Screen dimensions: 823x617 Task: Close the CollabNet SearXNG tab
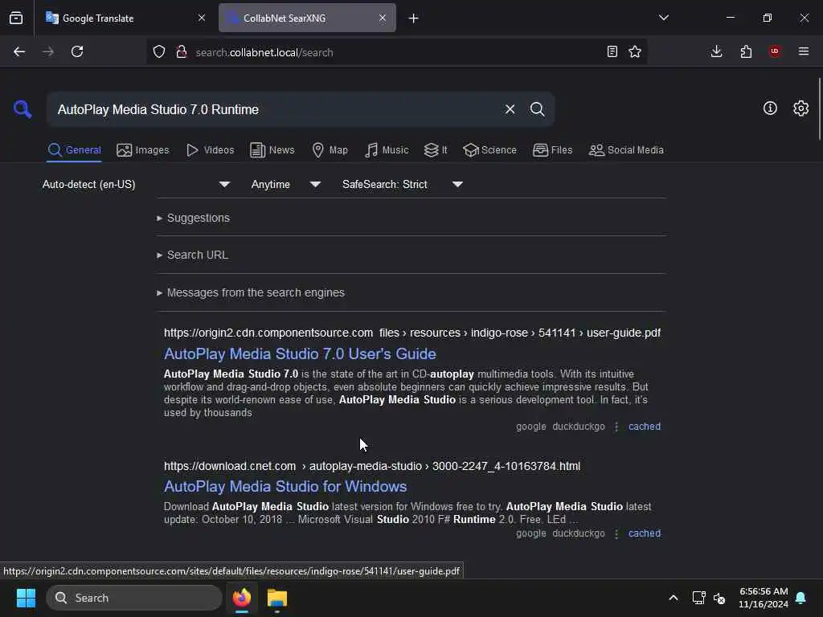[x=383, y=18]
